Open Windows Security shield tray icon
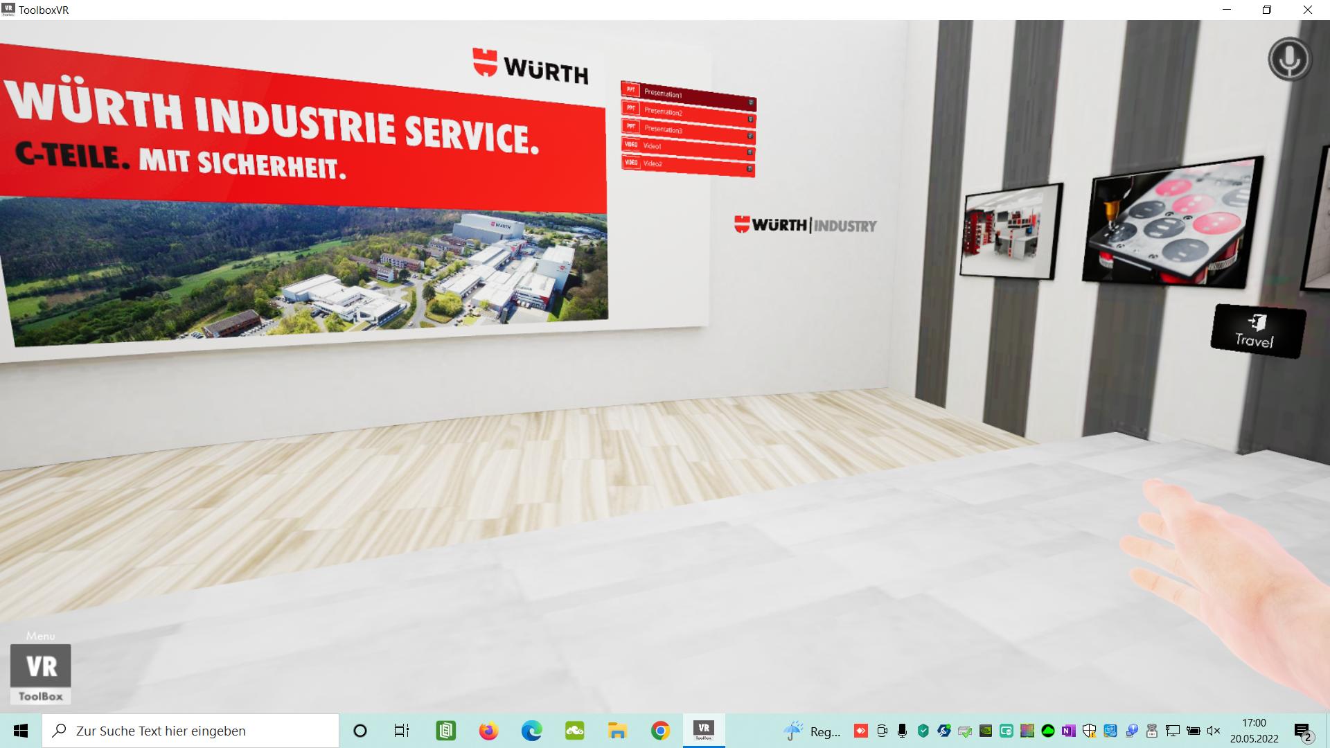 coord(1089,731)
